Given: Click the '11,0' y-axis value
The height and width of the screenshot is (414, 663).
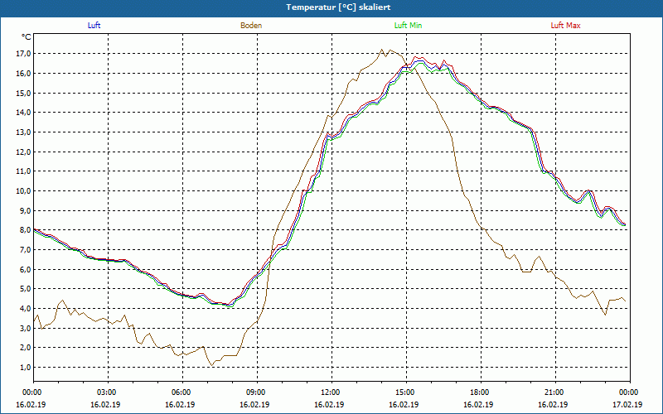Looking at the screenshot, I should 24,171.
